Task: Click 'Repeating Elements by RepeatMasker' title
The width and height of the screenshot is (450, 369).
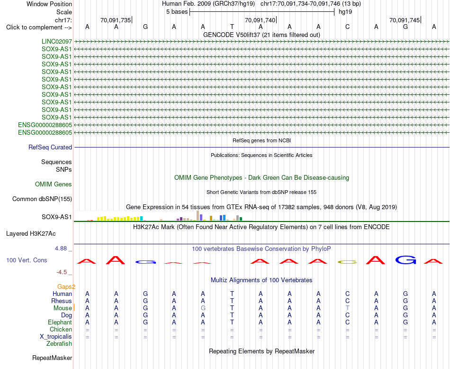Action: [262, 351]
